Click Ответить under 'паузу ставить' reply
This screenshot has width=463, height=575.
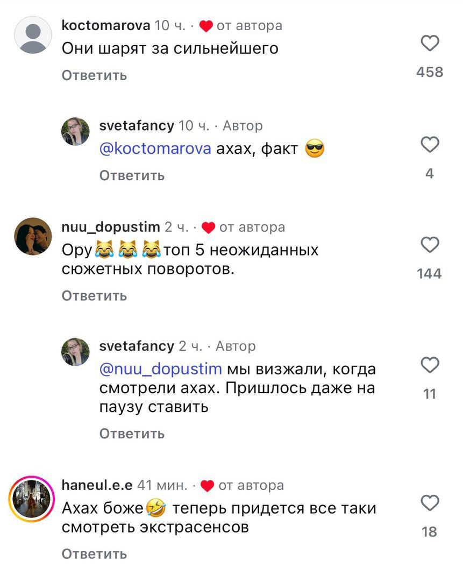(132, 434)
